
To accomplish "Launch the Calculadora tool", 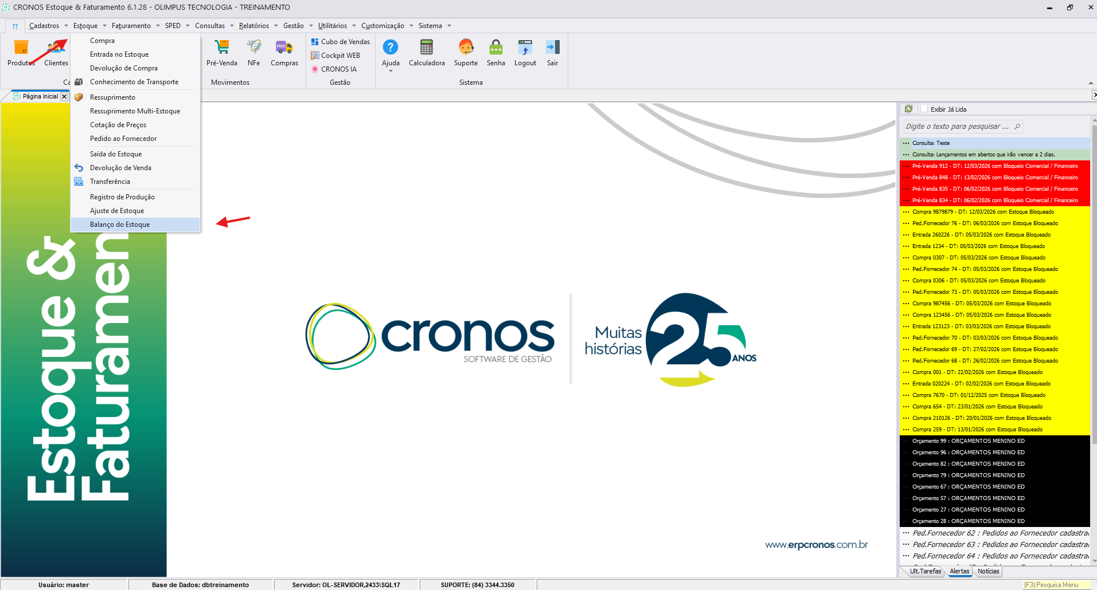I will point(426,48).
